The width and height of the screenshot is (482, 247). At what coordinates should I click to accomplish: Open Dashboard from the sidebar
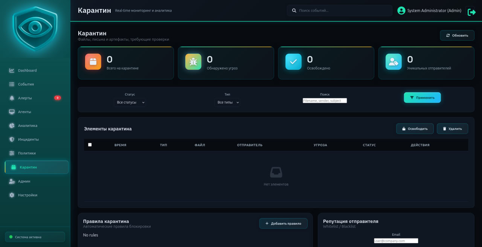(x=37, y=70)
